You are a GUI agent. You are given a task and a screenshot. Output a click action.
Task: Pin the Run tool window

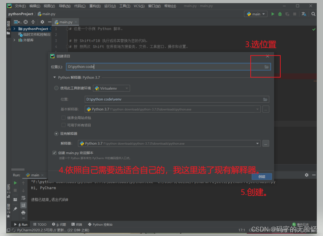pyautogui.click(x=15, y=208)
